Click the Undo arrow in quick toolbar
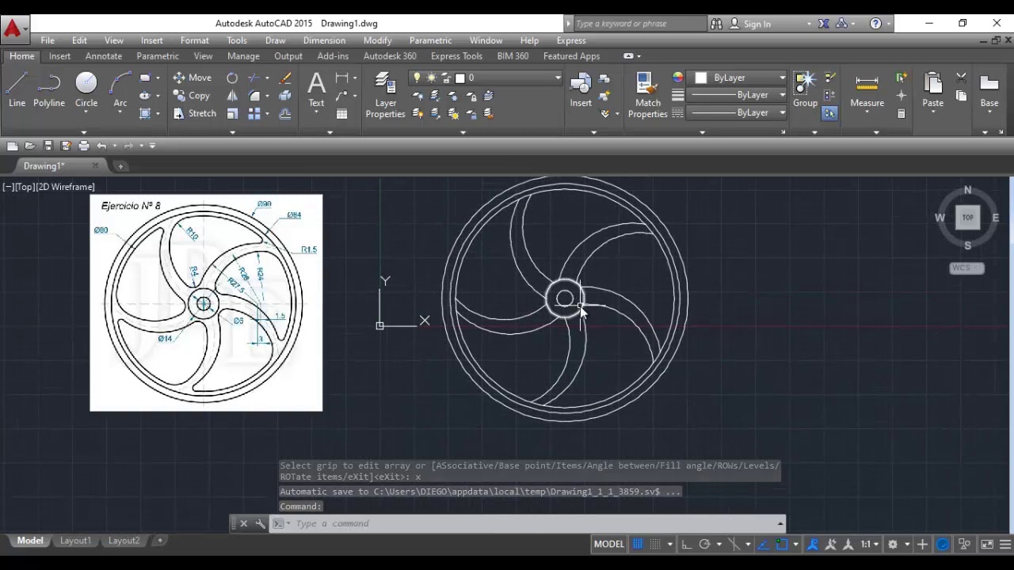The width and height of the screenshot is (1014, 570). pyautogui.click(x=101, y=146)
